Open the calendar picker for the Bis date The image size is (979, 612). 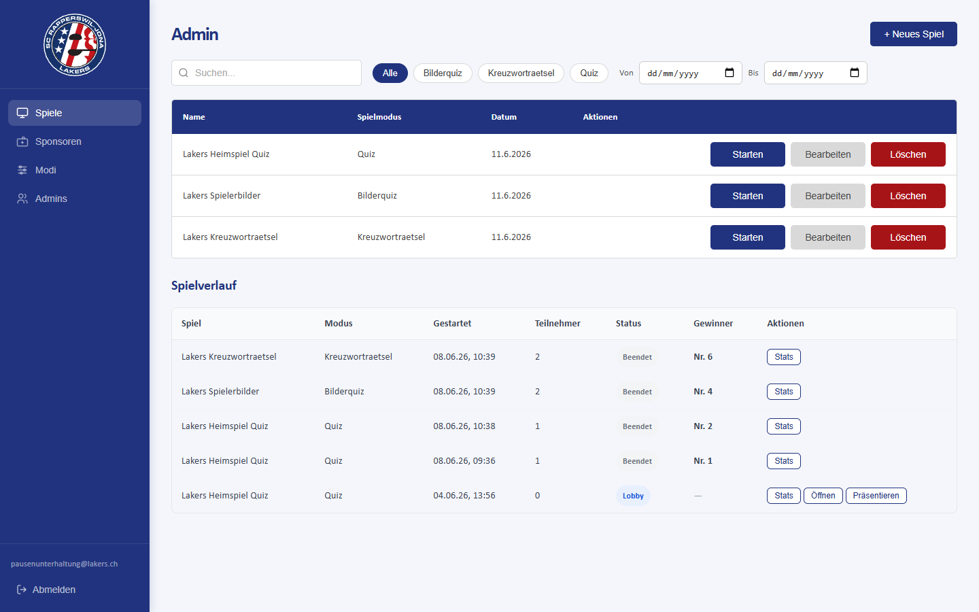click(x=855, y=73)
